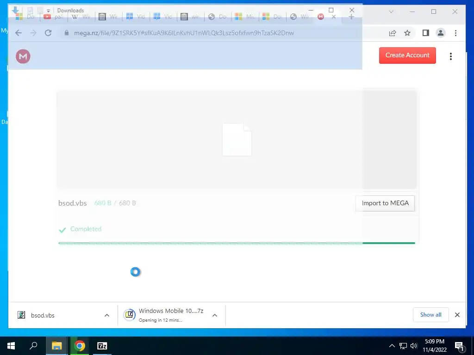The width and height of the screenshot is (474, 355).
Task: Click the '680 B / 680 B' size text
Action: click(x=115, y=203)
